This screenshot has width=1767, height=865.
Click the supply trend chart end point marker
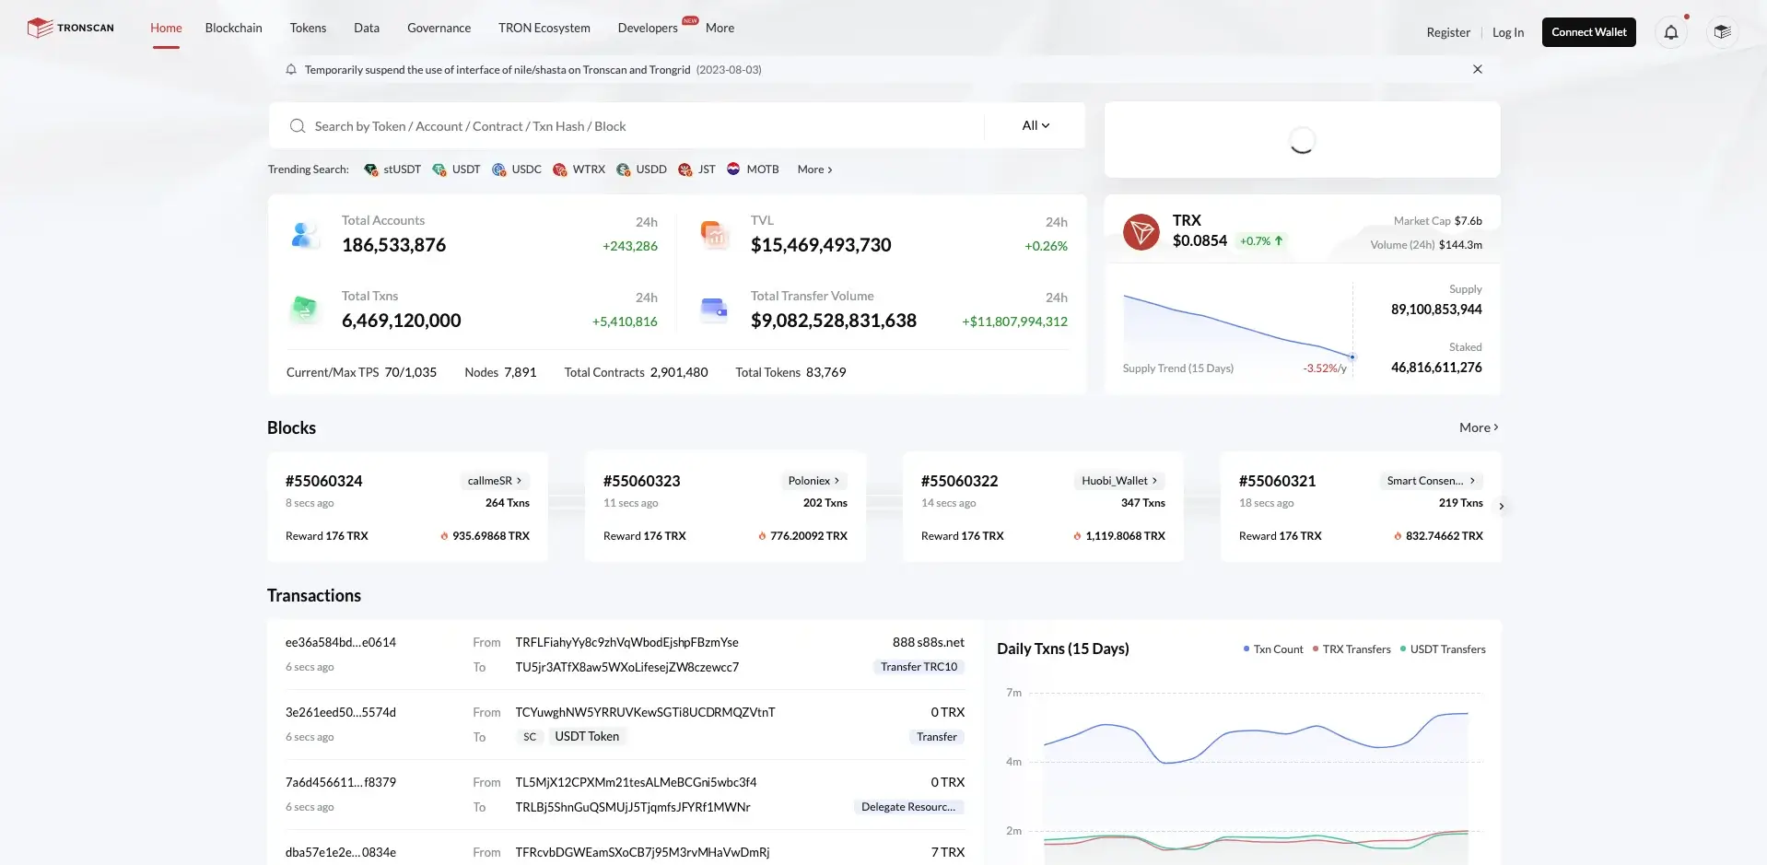click(x=1352, y=357)
